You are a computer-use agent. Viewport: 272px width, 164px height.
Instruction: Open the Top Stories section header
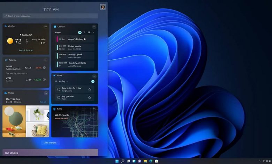tap(50, 153)
